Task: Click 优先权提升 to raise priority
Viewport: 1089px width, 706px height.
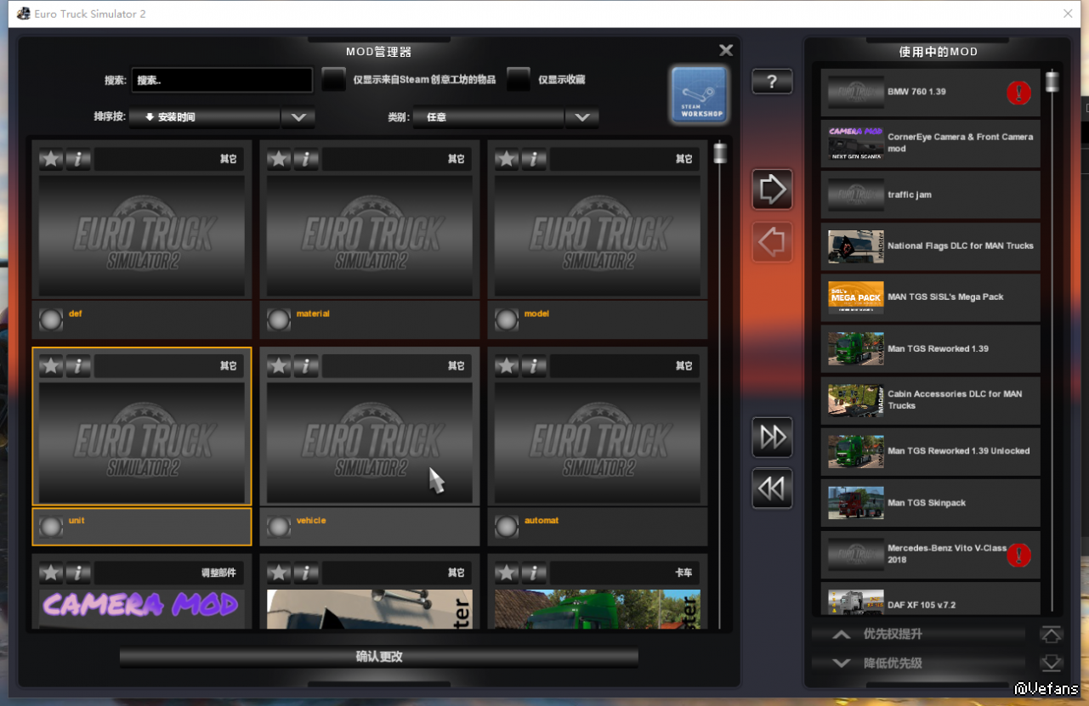Action: (918, 635)
